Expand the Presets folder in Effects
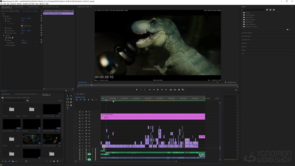295x166 pixels. (242, 13)
